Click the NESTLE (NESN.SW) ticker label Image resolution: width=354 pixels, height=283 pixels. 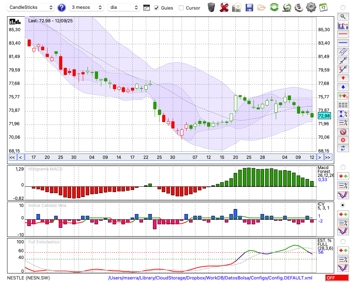click(28, 278)
